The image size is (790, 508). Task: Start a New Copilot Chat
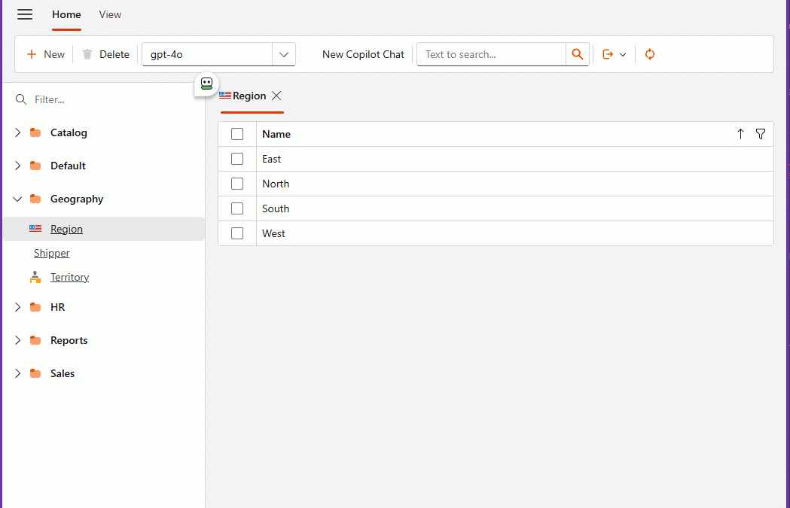click(x=363, y=54)
